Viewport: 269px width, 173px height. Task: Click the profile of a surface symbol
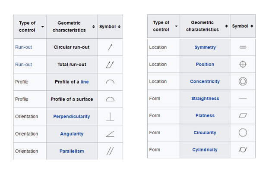(x=110, y=99)
